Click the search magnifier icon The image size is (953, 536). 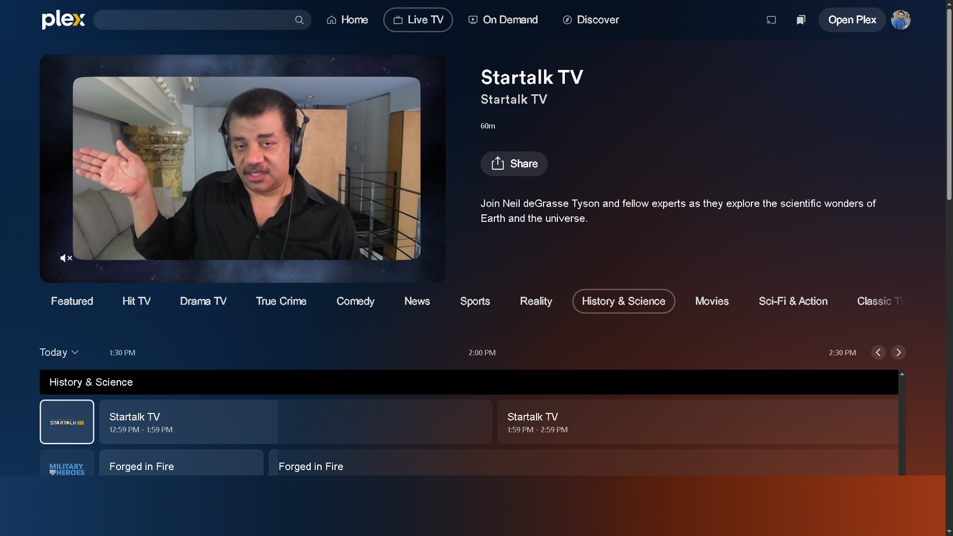[x=299, y=20]
